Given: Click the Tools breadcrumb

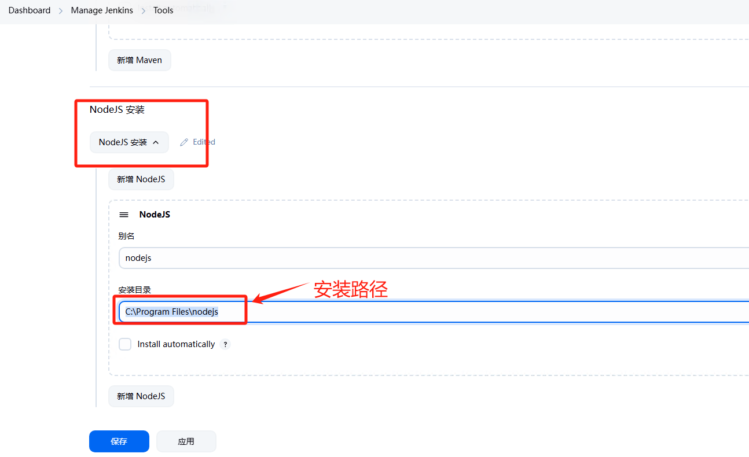Looking at the screenshot, I should [x=163, y=10].
